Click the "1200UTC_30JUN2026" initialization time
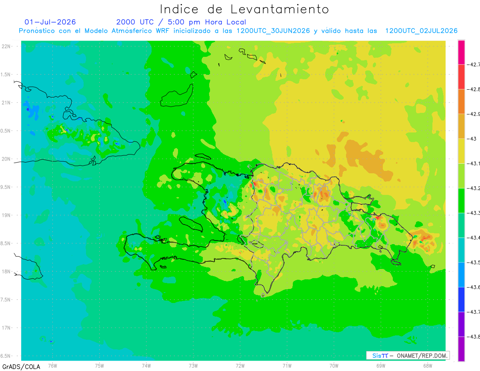 pos(273,31)
